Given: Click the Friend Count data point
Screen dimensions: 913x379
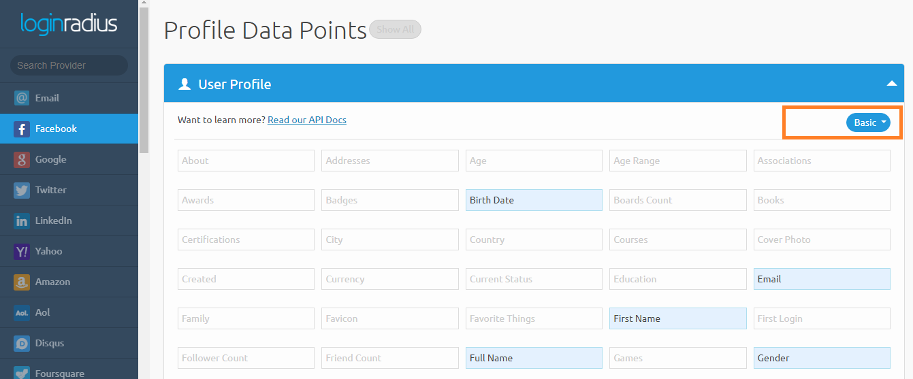Looking at the screenshot, I should 390,358.
